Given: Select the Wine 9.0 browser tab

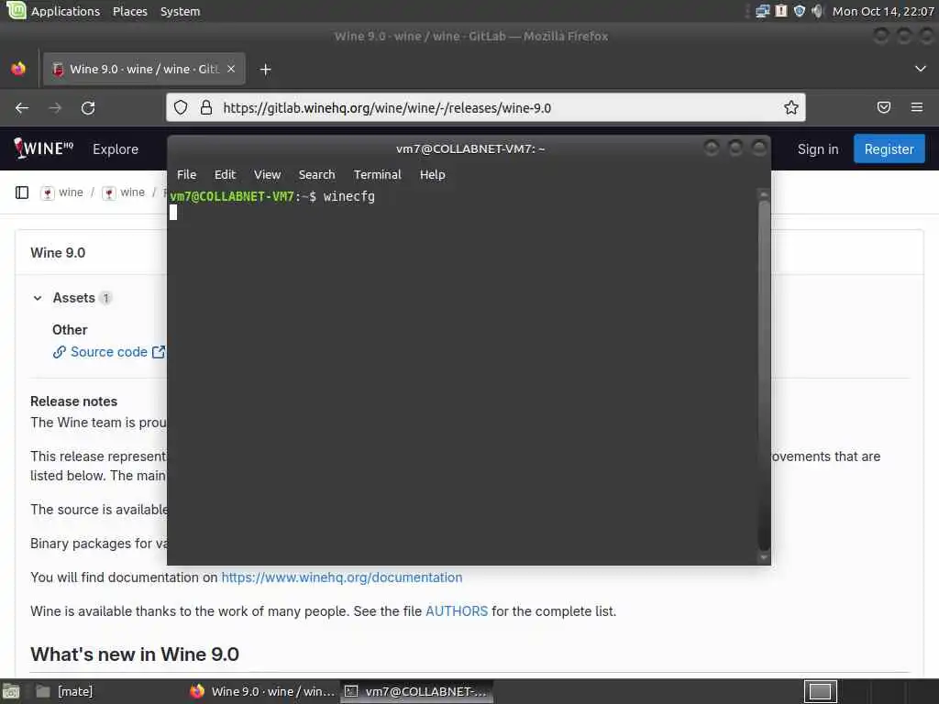Looking at the screenshot, I should point(144,69).
